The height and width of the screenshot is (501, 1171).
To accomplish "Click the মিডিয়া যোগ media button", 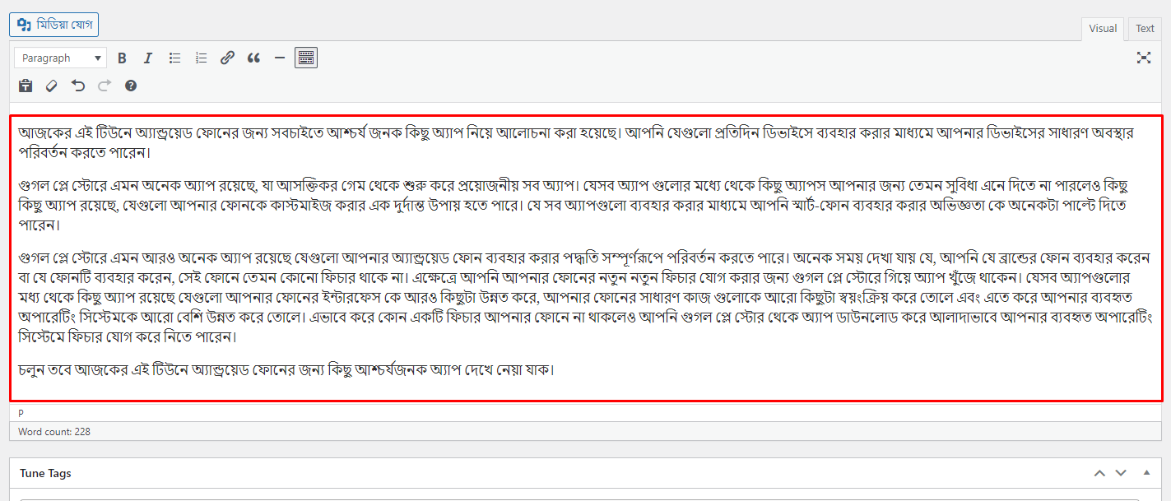I will [53, 24].
